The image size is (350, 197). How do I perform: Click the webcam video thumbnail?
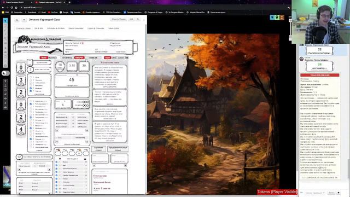pos(320,22)
